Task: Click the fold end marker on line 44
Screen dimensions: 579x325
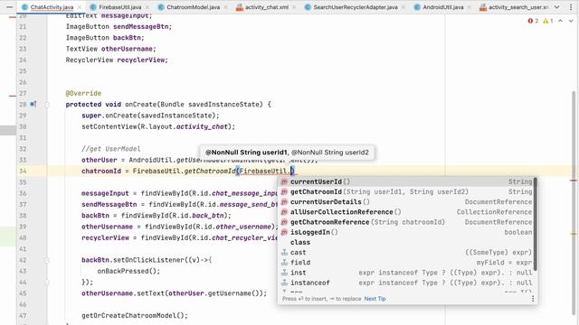Action: pos(47,283)
